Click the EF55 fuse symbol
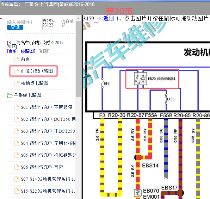The width and height of the screenshot is (210, 199). (166, 99)
